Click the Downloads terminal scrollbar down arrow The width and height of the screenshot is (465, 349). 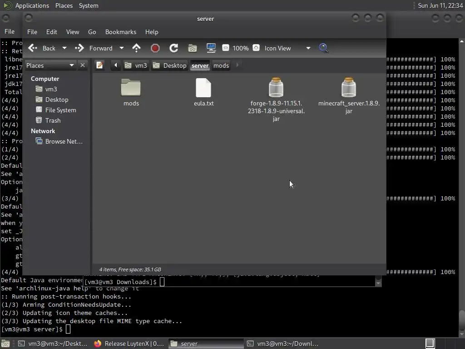coord(378,284)
